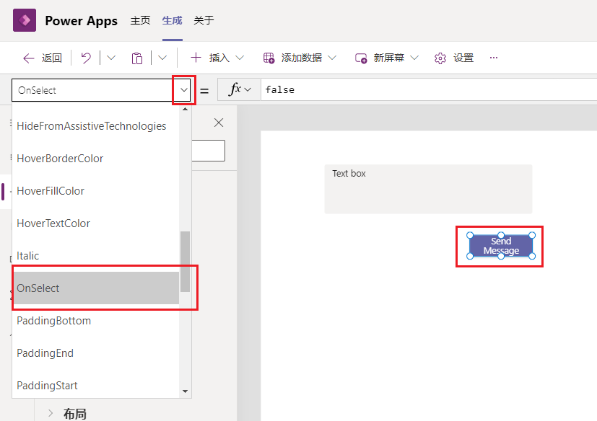Click the OnSelect property combo box
The height and width of the screenshot is (421, 597).
(x=101, y=90)
